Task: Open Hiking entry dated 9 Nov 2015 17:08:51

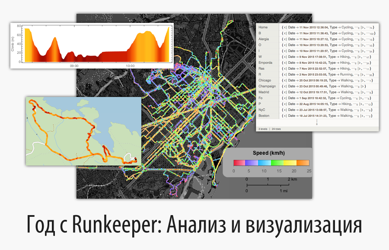Action: click(326, 57)
